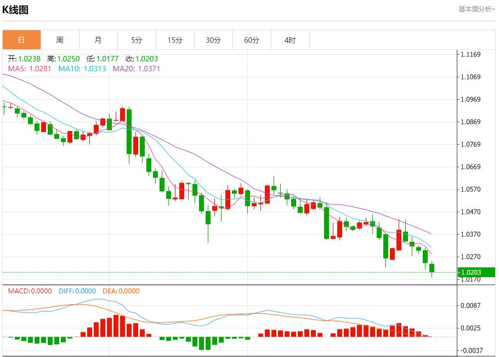Click the rightmost green candlestick
The image size is (499, 357).
[x=432, y=268]
